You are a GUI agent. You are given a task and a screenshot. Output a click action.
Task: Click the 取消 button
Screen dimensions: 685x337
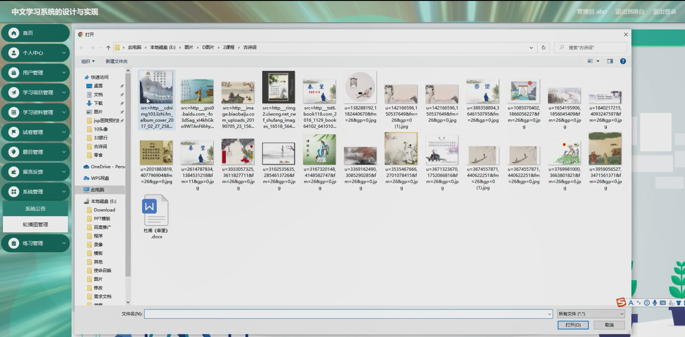tap(609, 325)
